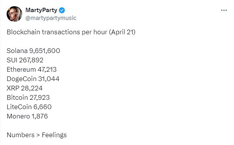
Task: Click the Numbers > Feelings closing text
Action: 37,135
